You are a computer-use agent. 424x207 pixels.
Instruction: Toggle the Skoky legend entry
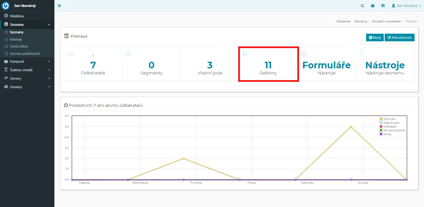[x=387, y=134]
